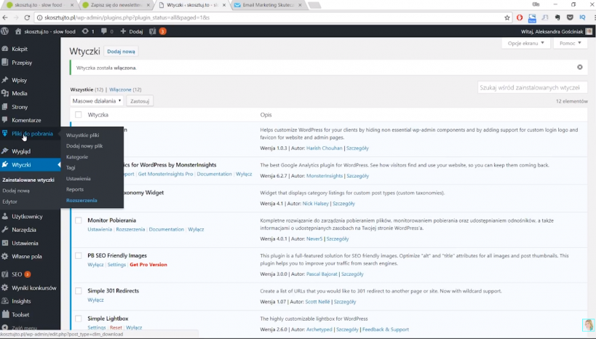Filter by Włączone plugins
Image resolution: width=596 pixels, height=339 pixels.
[120, 89]
